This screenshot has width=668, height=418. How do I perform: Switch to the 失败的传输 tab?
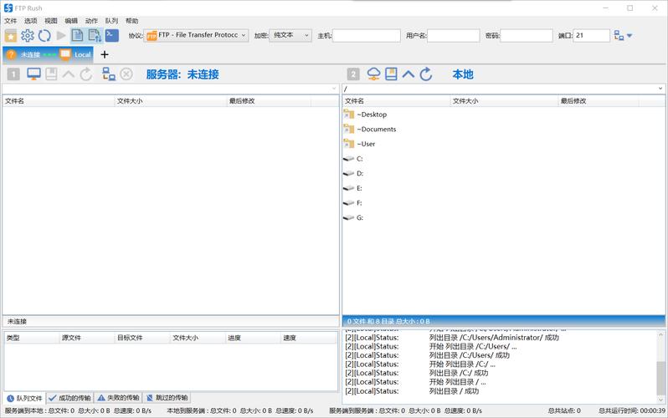point(118,398)
